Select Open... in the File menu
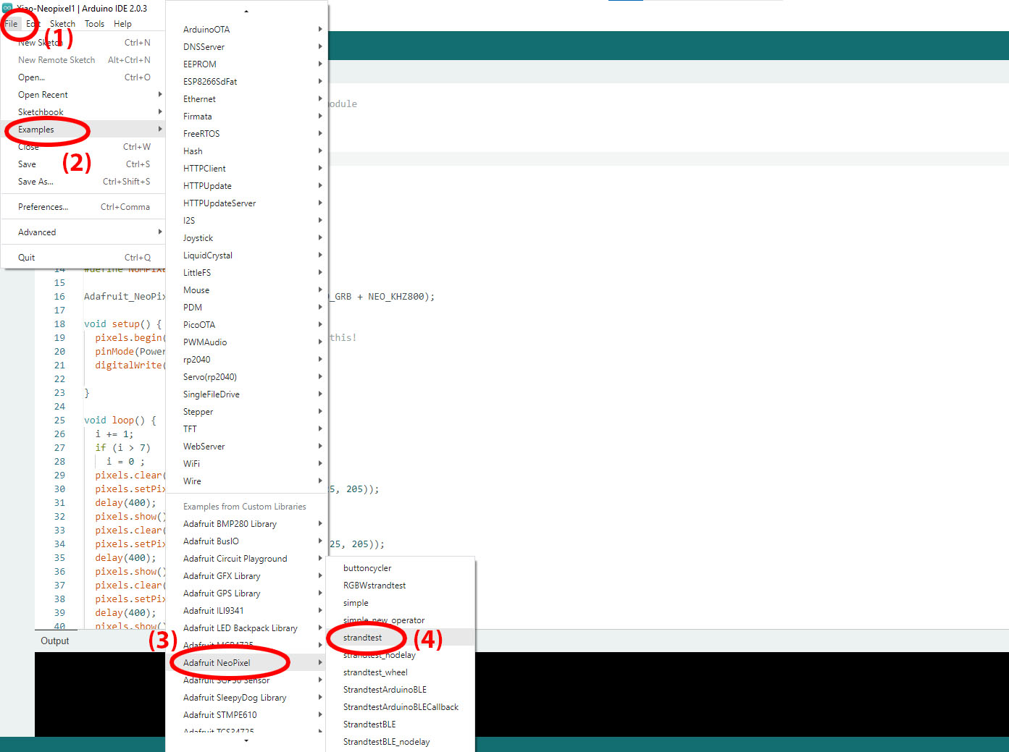Viewport: 1009px width, 752px height. click(x=83, y=77)
